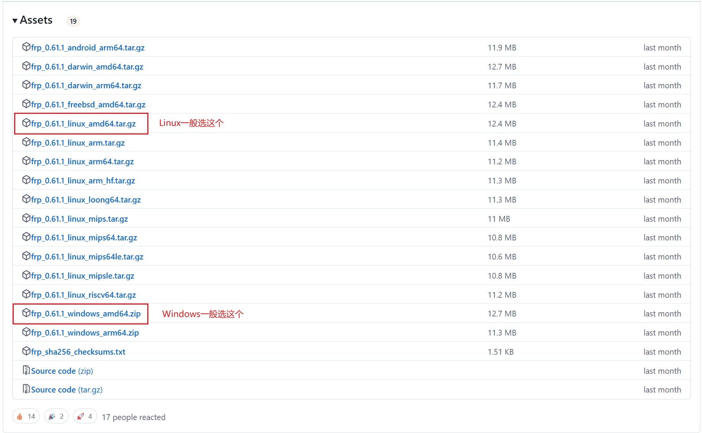The height and width of the screenshot is (433, 702).
Task: Click package icon beside linux_arm64 asset
Action: click(26, 161)
